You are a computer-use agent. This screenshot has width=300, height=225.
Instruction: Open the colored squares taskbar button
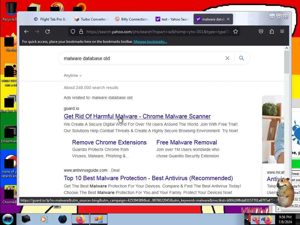click(x=99, y=219)
